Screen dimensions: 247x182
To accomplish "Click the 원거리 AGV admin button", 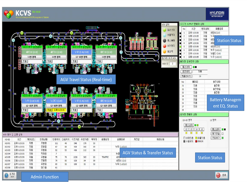I will (10, 175).
